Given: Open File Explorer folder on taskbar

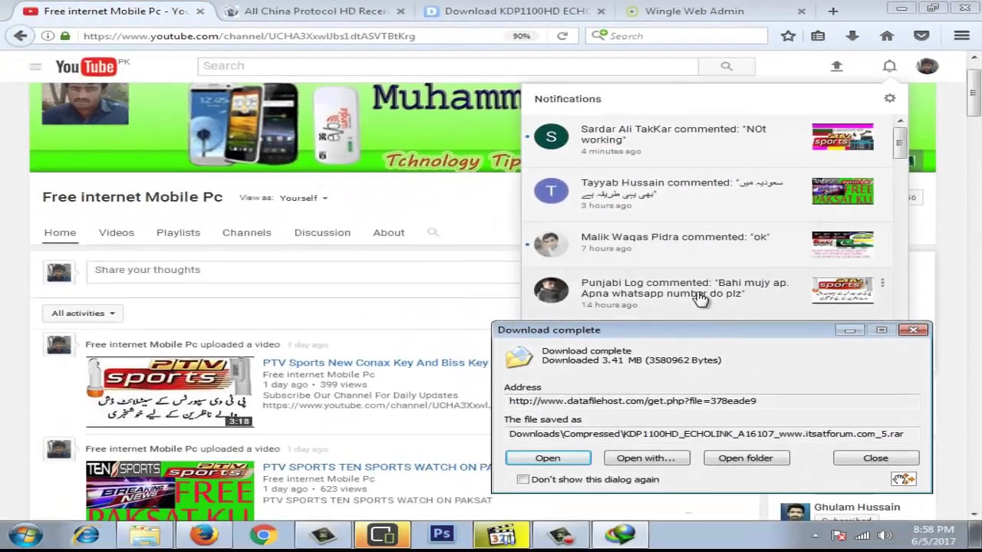Looking at the screenshot, I should pos(144,534).
